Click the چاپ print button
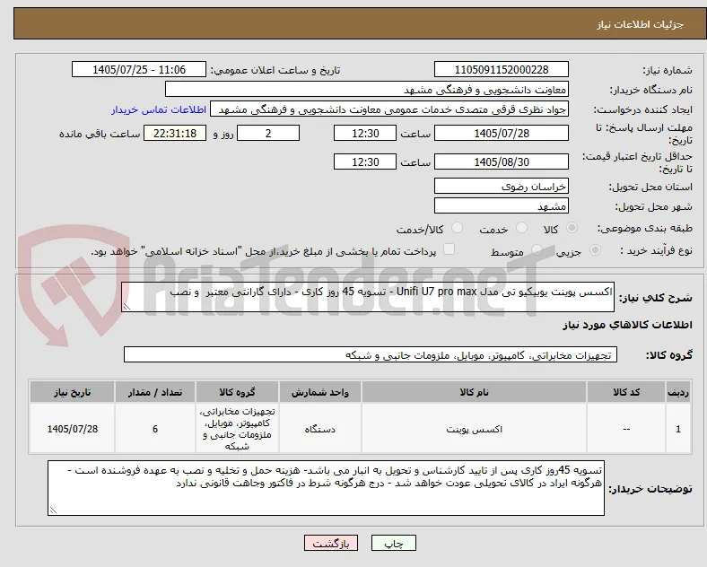The image size is (707, 567). click(394, 543)
